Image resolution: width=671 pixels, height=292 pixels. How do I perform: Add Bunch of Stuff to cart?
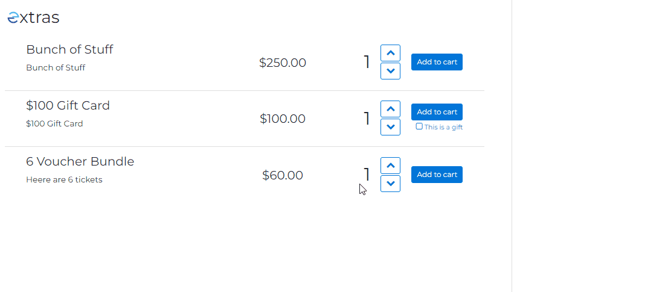tap(437, 62)
